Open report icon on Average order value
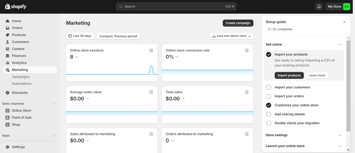Image resolution: width=355 pixels, height=153 pixels. click(151, 92)
